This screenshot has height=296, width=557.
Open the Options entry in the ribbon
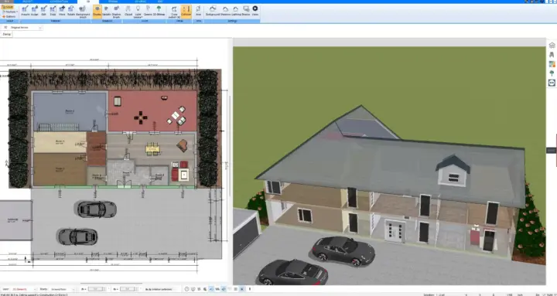tap(9, 16)
